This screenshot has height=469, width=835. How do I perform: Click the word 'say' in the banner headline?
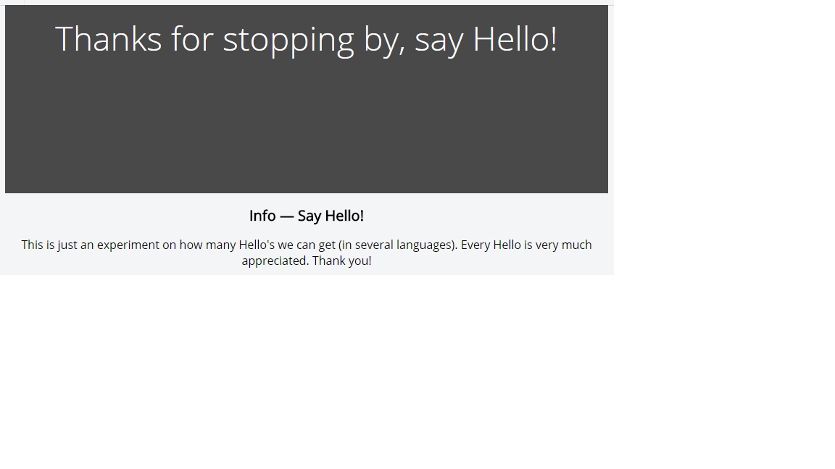(439, 43)
